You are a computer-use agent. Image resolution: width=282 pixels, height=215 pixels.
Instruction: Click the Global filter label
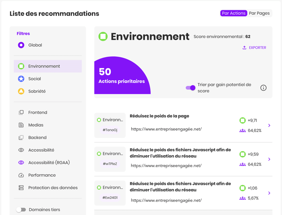pyautogui.click(x=35, y=45)
